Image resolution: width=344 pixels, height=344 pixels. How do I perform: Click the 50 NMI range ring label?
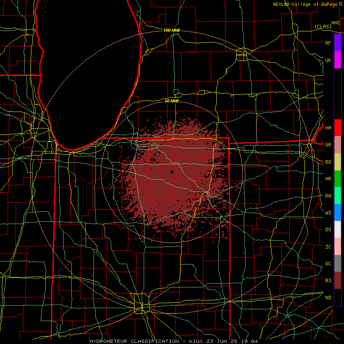pyautogui.click(x=172, y=101)
